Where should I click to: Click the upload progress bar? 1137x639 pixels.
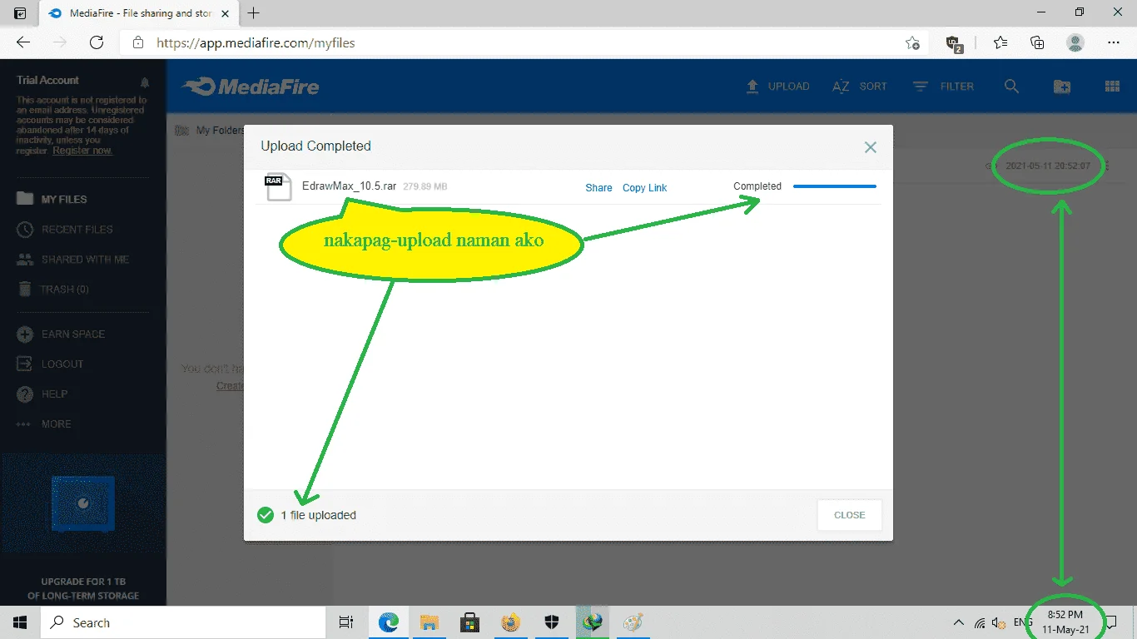click(835, 186)
